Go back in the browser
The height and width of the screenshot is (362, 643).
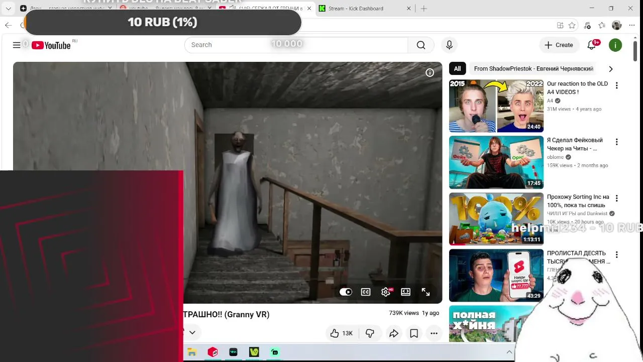click(x=8, y=25)
